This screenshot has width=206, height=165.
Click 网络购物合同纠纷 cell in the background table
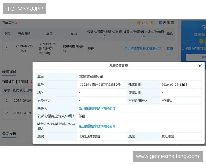click(73, 48)
